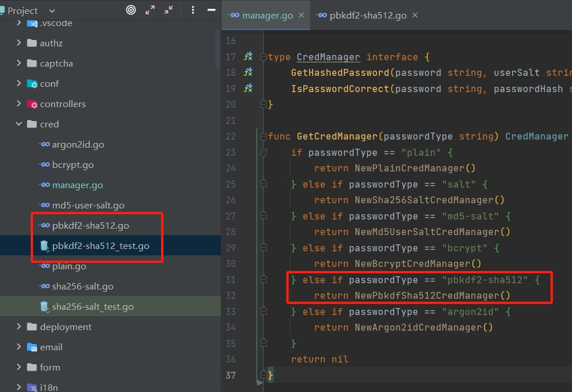This screenshot has width=572, height=392.
Task: Click the gutter implementation icon on line 19
Action: (249, 88)
